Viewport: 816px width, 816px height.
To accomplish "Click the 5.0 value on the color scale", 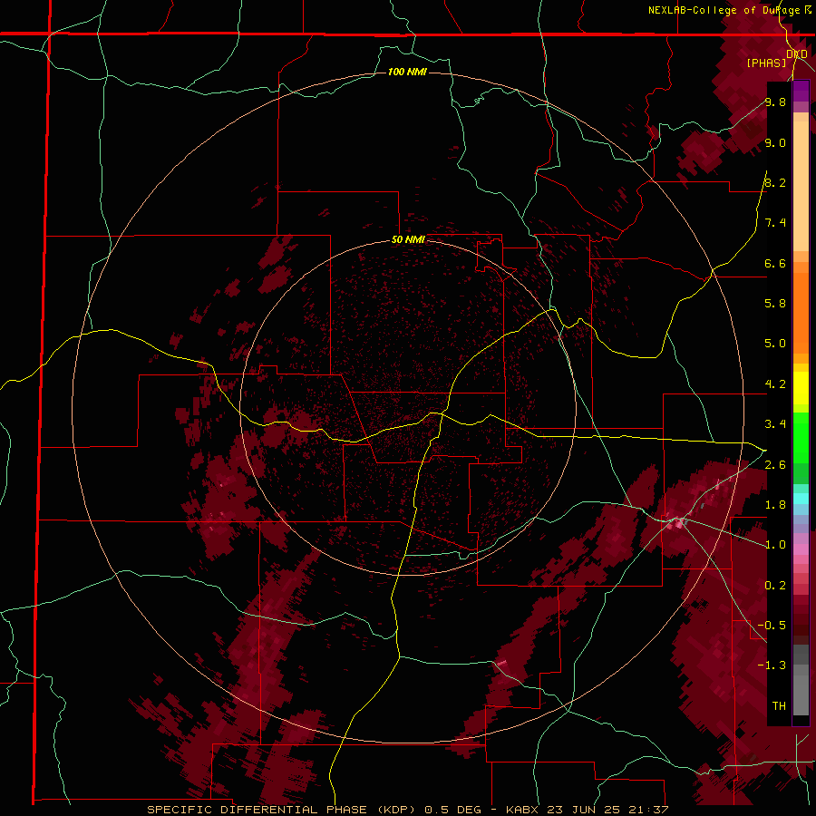I will pos(775,344).
